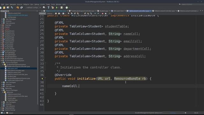This screenshot has width=204, height=115.
Task: Select Student.java in the Projects tree
Action: click(11, 76)
